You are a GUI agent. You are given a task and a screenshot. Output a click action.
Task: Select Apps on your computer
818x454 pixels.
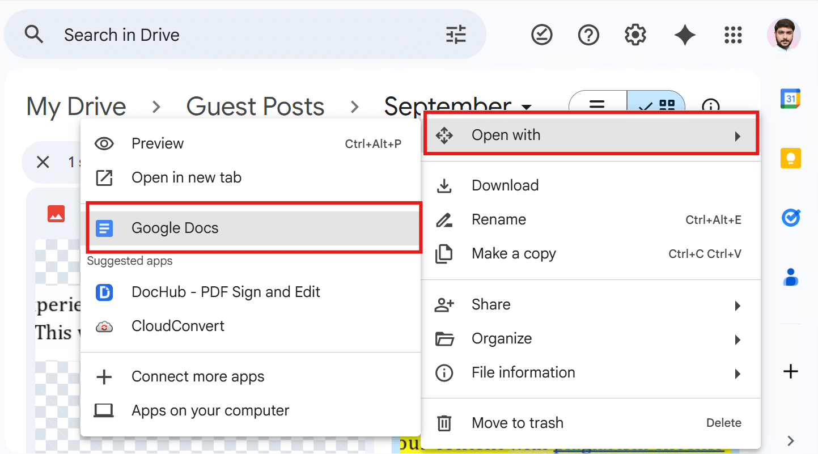[251, 410]
